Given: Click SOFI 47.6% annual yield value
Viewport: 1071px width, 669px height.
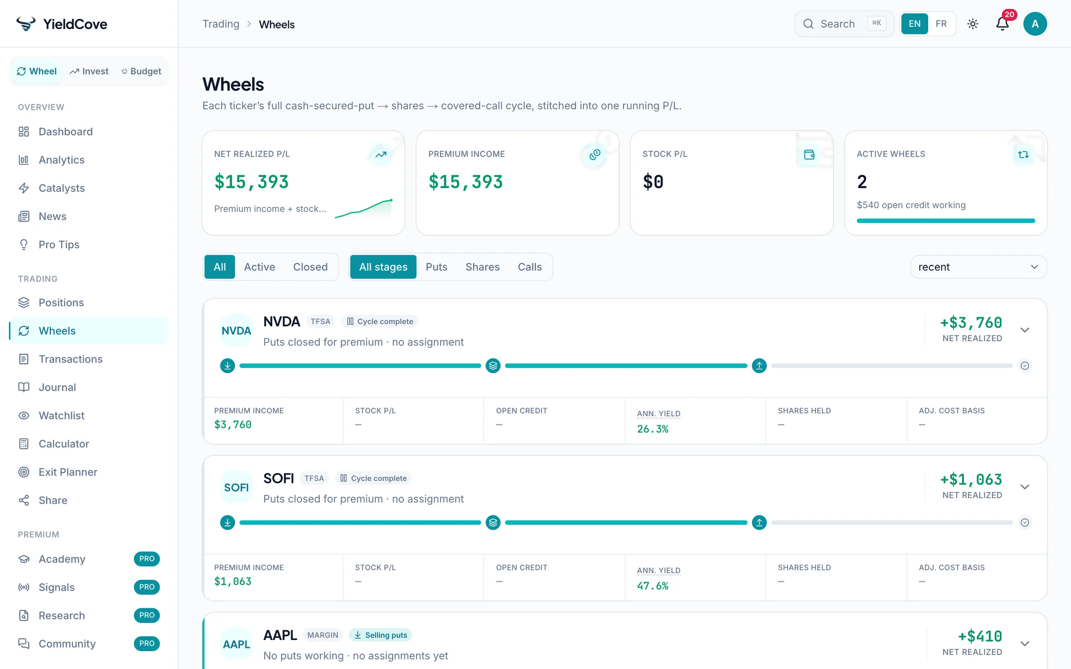Looking at the screenshot, I should coord(652,586).
